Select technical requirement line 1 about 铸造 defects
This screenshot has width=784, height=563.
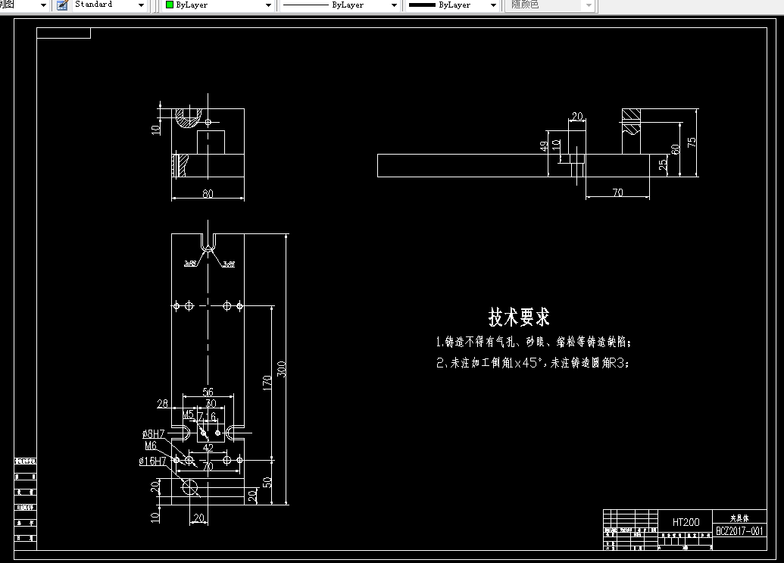(x=533, y=342)
